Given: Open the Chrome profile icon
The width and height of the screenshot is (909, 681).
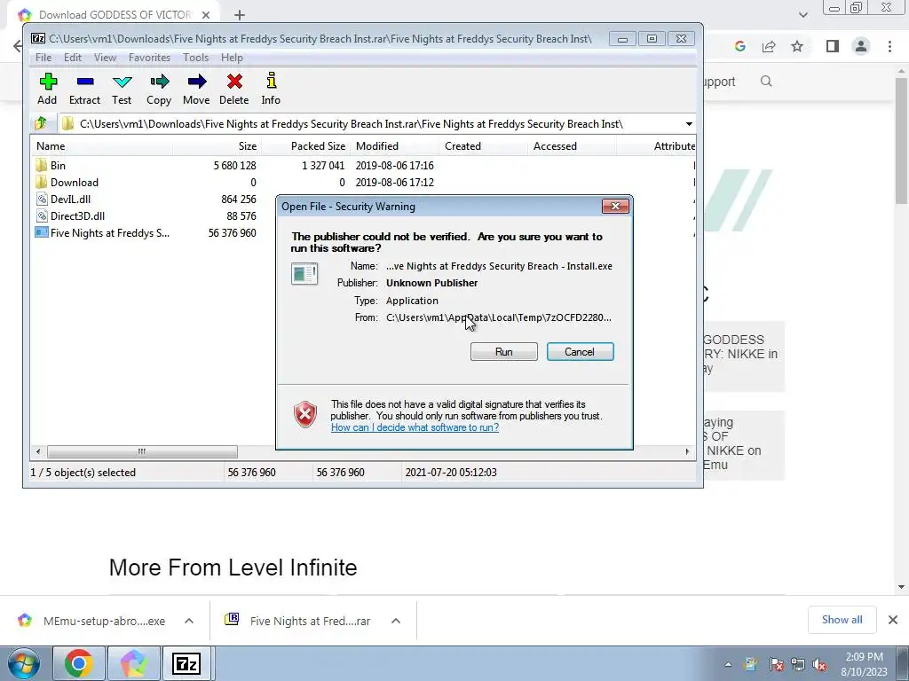Looking at the screenshot, I should (x=861, y=46).
